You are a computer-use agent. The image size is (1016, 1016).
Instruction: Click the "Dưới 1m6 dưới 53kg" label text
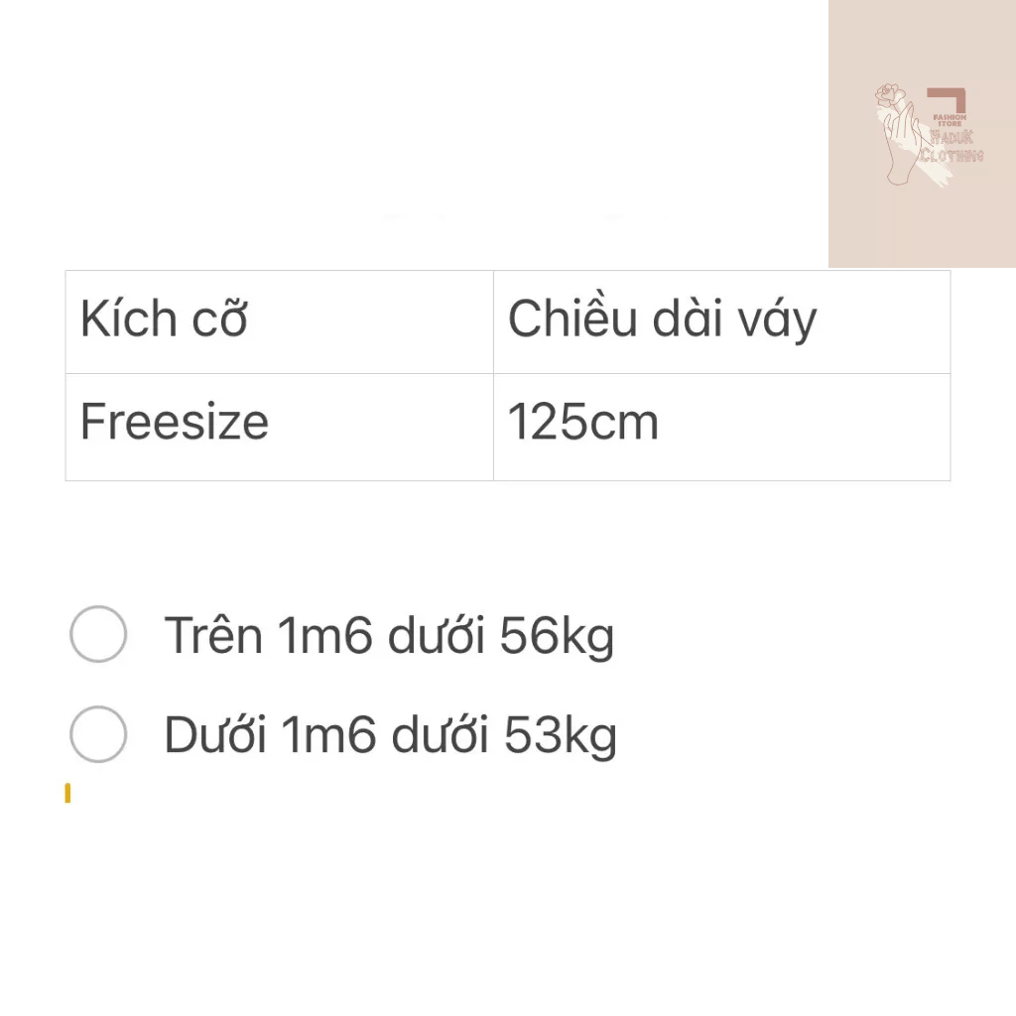click(x=390, y=735)
